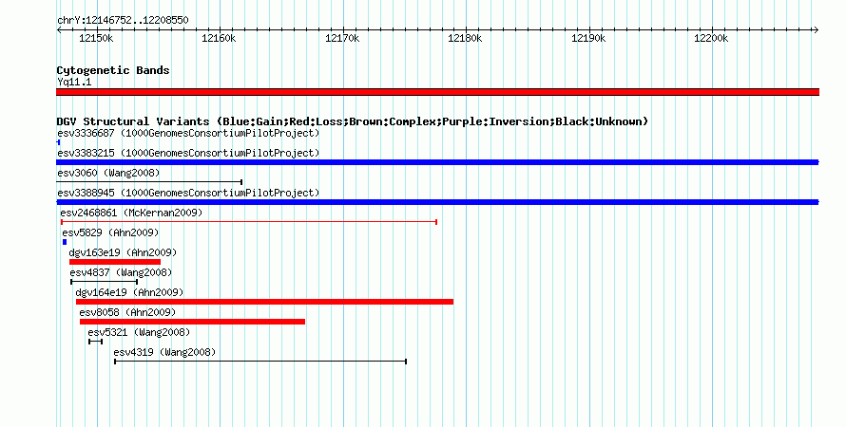Click the 12160k ruler tick label
This screenshot has height=427, width=846.
(x=219, y=38)
